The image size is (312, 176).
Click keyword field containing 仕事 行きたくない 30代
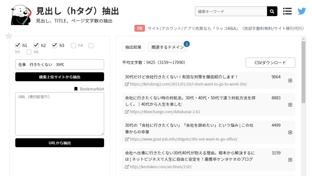click(60, 65)
